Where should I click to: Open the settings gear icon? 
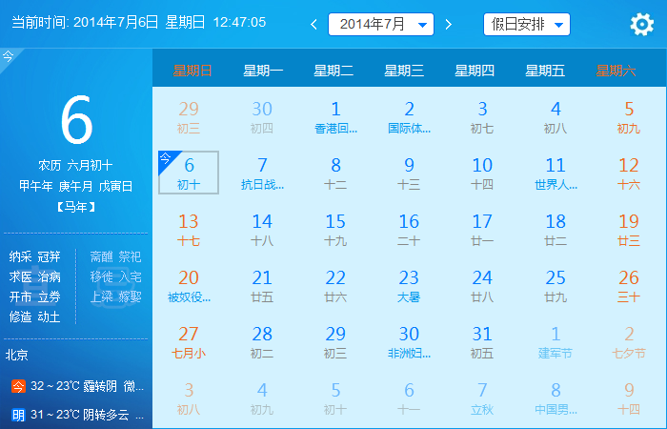click(642, 25)
